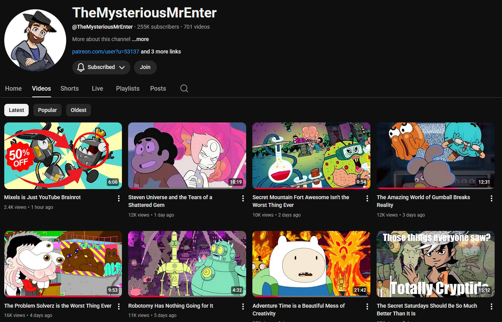Play the Gumball video thumbnail
Image resolution: width=502 pixels, height=322 pixels.
[x=436, y=156]
